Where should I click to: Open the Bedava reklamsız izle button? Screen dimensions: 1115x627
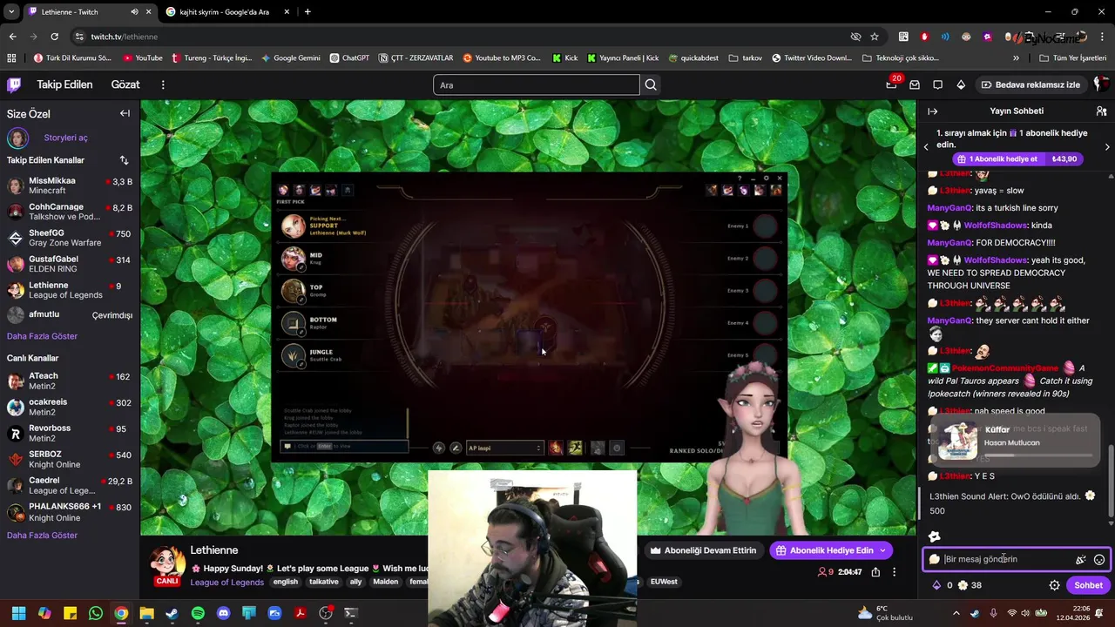point(1031,84)
